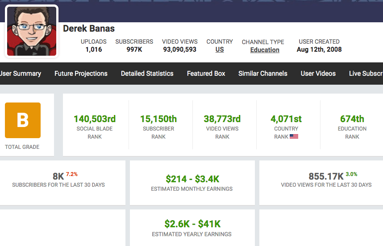Open the User Summary tab

point(20,74)
